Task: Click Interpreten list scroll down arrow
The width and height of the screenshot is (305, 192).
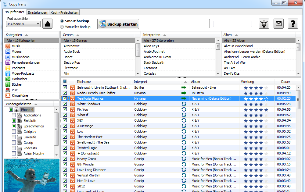Action: (218, 74)
